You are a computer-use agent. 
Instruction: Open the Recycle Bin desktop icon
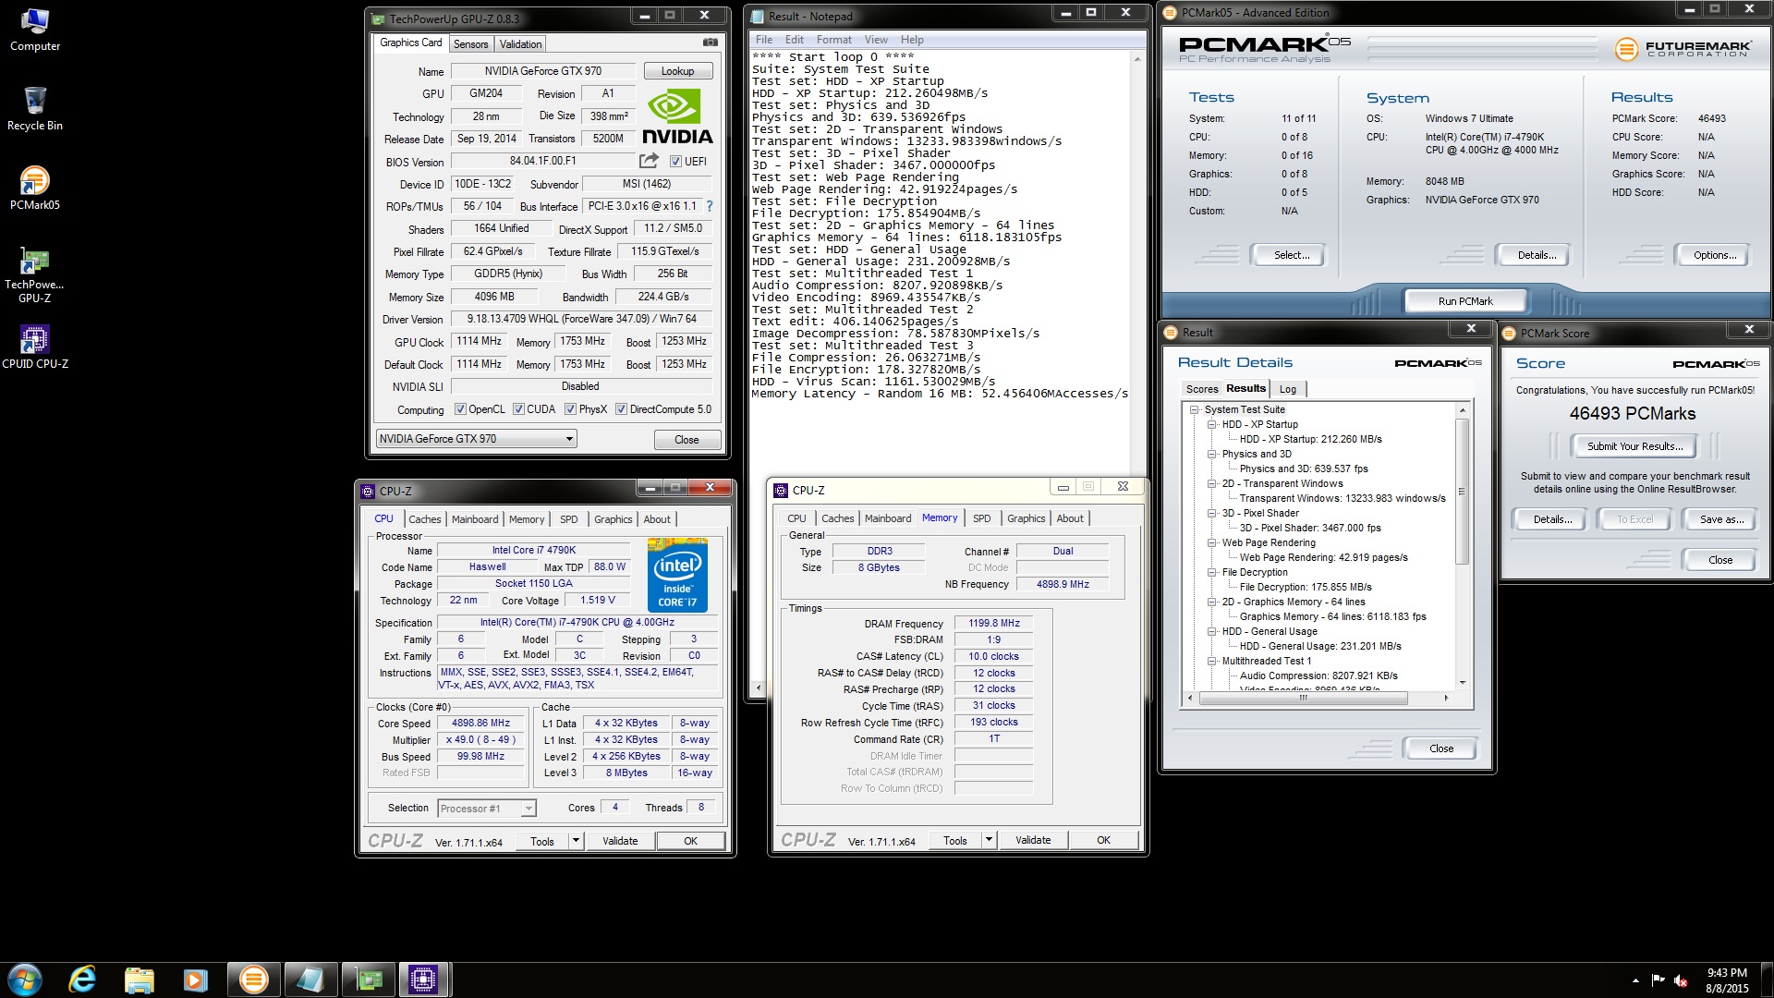coord(35,108)
